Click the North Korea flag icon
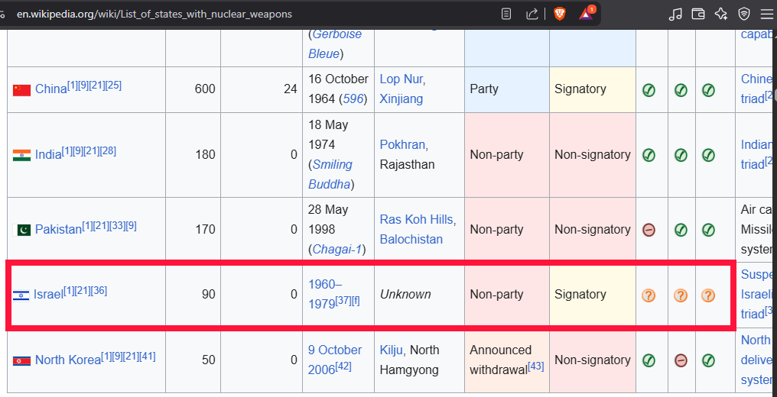The height and width of the screenshot is (397, 777). [22, 360]
